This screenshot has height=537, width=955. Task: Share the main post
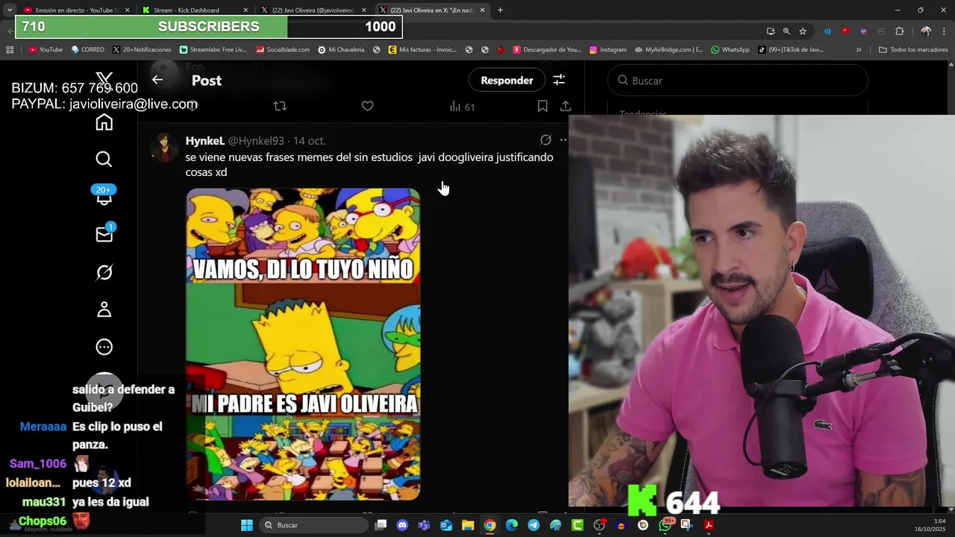(566, 107)
